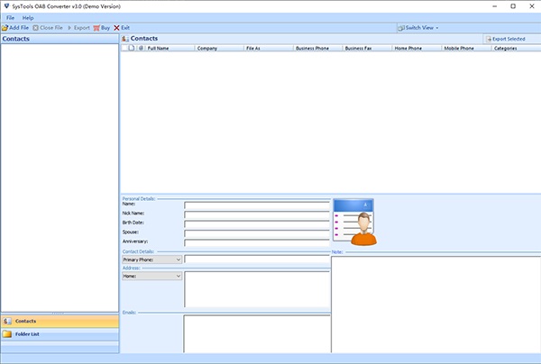Click the SysTools app icon in title bar
Image resolution: width=541 pixels, height=364 pixels.
[x=6, y=6]
